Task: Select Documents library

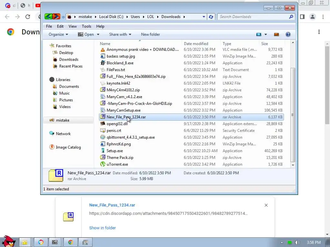Action: coord(69,87)
